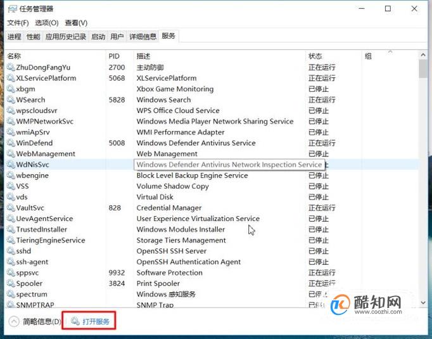Select the WMI Performance Adapter description
This screenshot has width=432, height=339.
click(x=181, y=132)
